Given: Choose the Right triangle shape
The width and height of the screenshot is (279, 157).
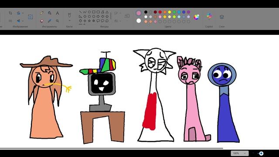Looking at the screenshot, I should tap(80, 17).
